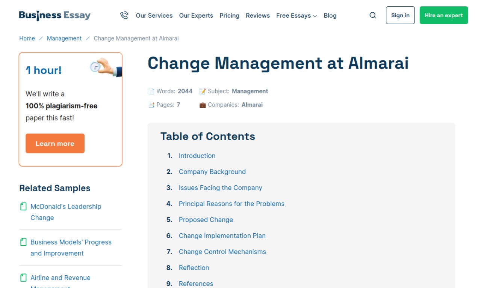Screen dimensions: 481x288
Task: Open Business Models' Progress and Improvement sample
Action: [71, 248]
